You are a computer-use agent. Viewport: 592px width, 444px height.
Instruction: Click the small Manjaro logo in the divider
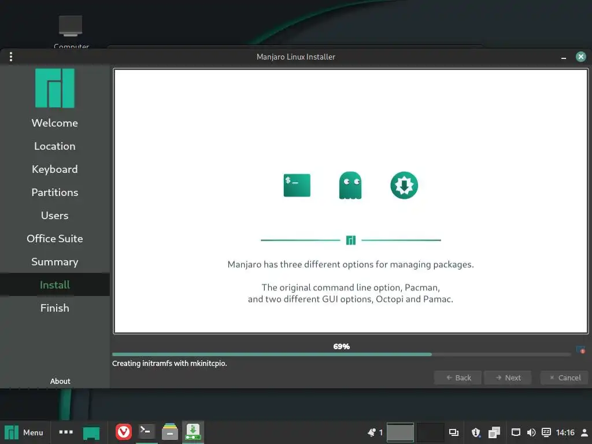coord(351,240)
